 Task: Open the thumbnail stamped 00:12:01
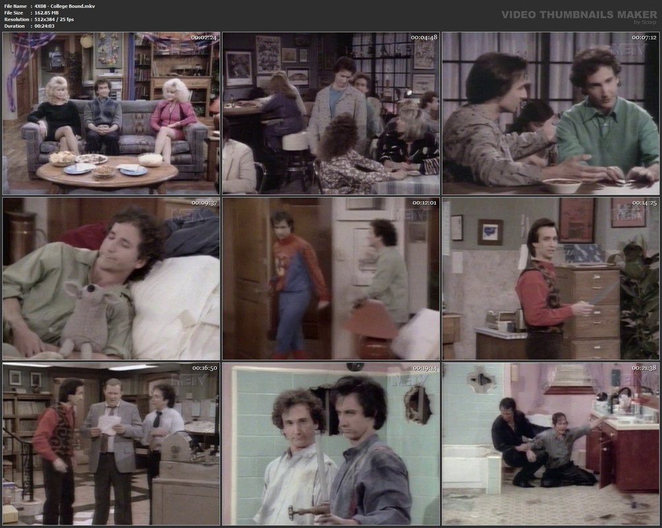click(331, 279)
